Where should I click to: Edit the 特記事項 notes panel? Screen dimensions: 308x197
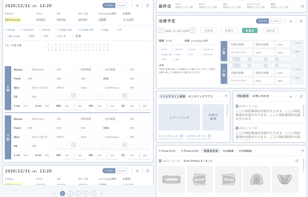(x=301, y=97)
